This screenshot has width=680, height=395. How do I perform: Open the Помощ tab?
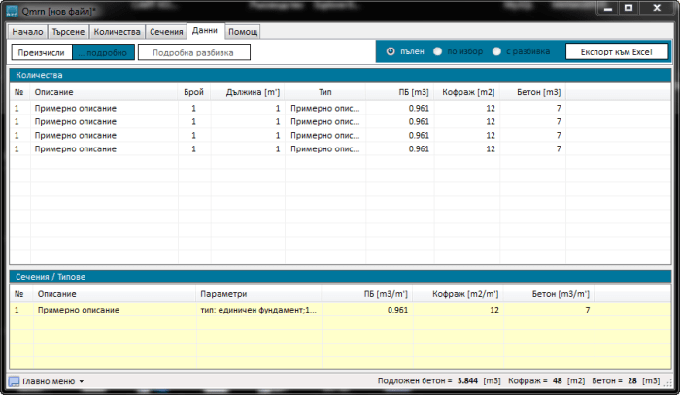(242, 32)
